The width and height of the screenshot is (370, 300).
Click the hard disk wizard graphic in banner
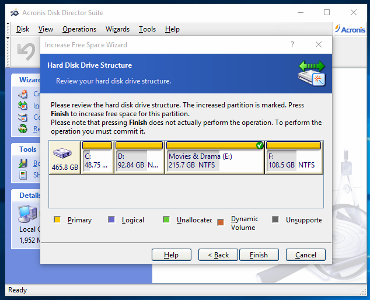coord(312,73)
